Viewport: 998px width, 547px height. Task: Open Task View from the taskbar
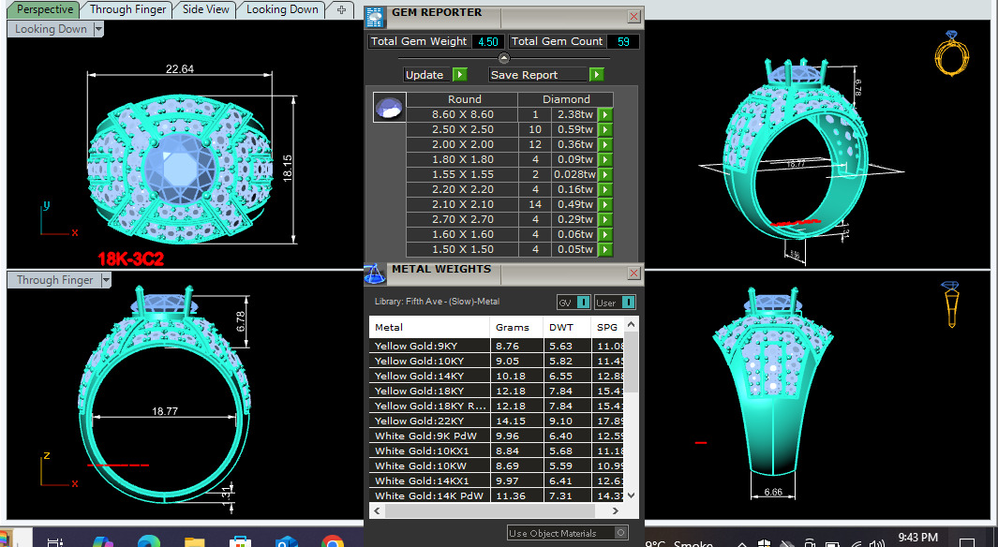[56, 542]
